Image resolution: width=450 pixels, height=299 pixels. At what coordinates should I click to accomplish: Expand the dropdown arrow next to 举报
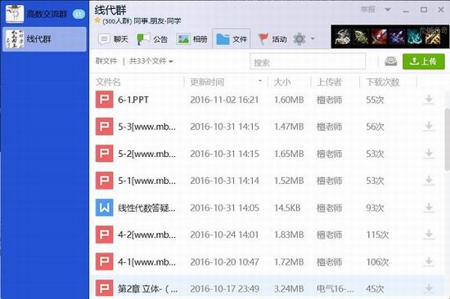click(388, 10)
